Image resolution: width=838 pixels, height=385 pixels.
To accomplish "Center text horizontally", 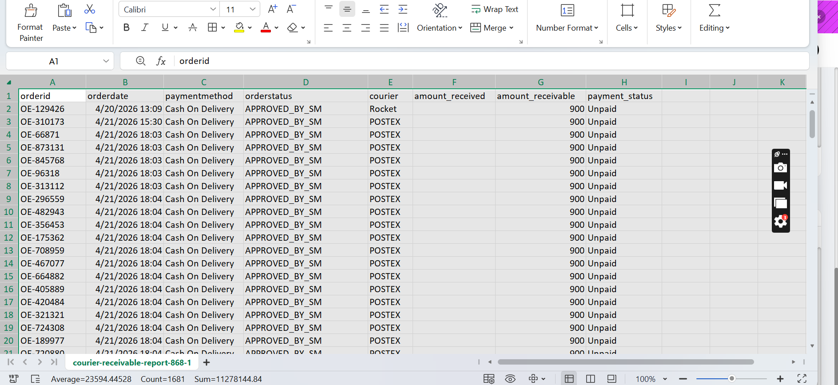I will click(x=347, y=28).
